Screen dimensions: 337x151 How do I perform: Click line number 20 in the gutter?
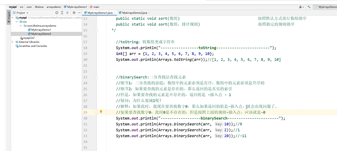coord(85,60)
